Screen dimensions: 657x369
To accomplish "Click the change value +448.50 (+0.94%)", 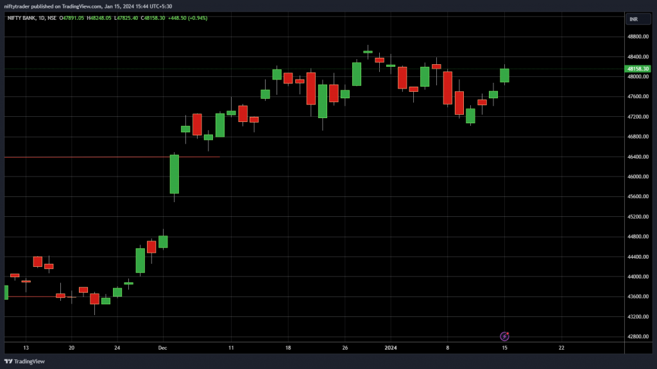I will click(x=188, y=18).
